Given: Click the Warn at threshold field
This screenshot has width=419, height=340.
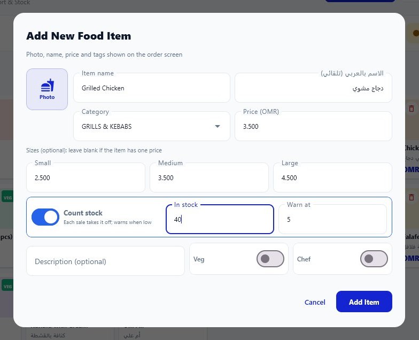Looking at the screenshot, I should click(332, 219).
